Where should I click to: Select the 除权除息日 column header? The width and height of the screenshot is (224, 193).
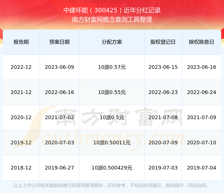click(201, 42)
